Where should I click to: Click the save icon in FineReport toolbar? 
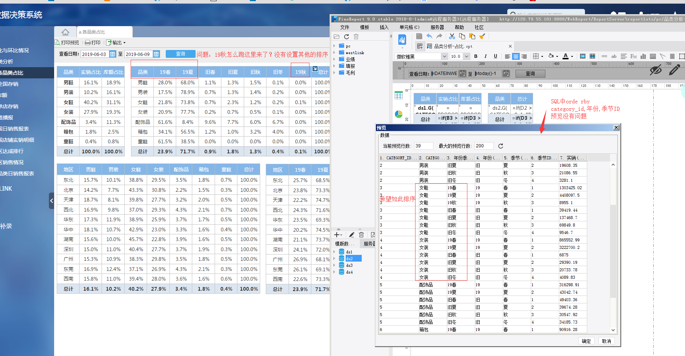pyautogui.click(x=419, y=36)
